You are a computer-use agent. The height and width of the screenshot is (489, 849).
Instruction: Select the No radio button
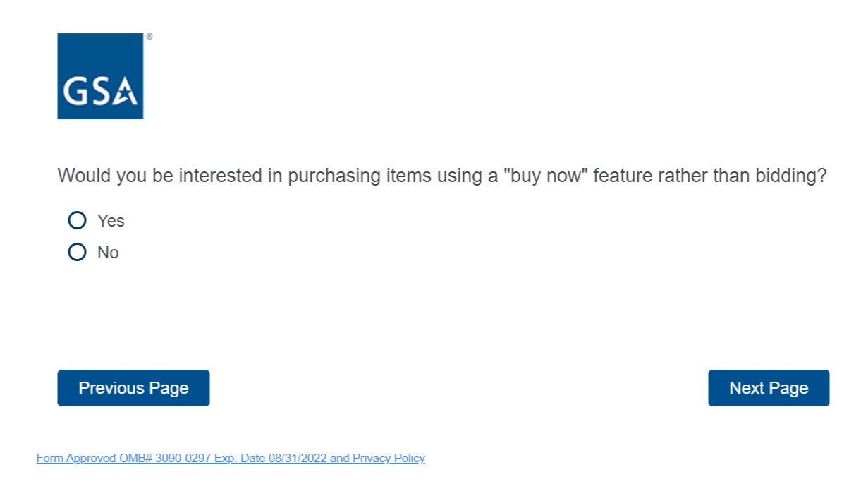[77, 252]
